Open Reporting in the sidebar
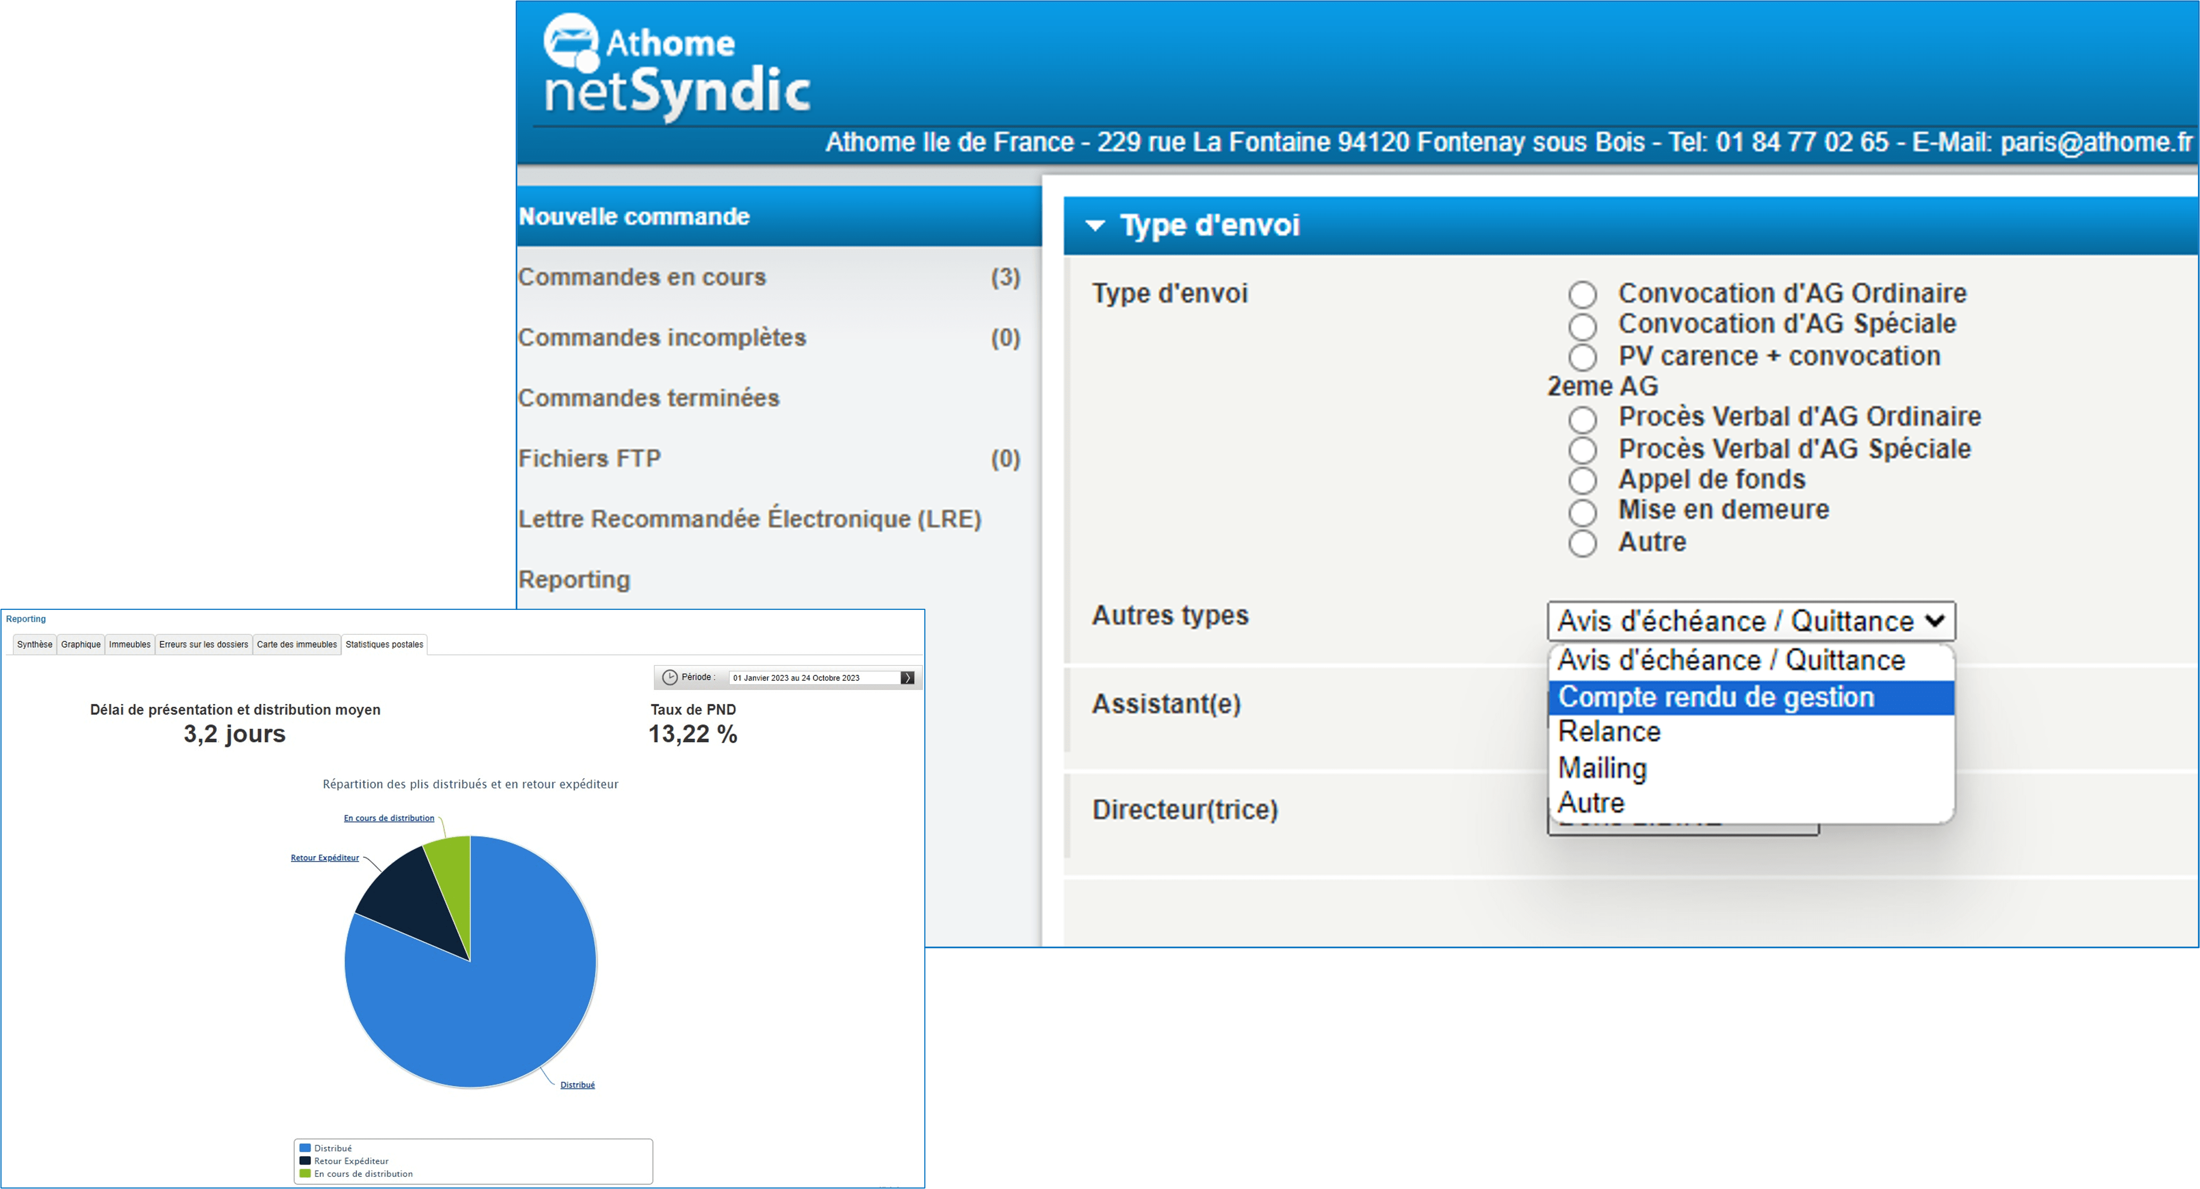This screenshot has height=1189, width=2200. click(x=574, y=580)
